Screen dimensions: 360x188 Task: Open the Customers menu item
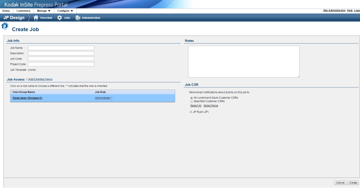(x=24, y=11)
